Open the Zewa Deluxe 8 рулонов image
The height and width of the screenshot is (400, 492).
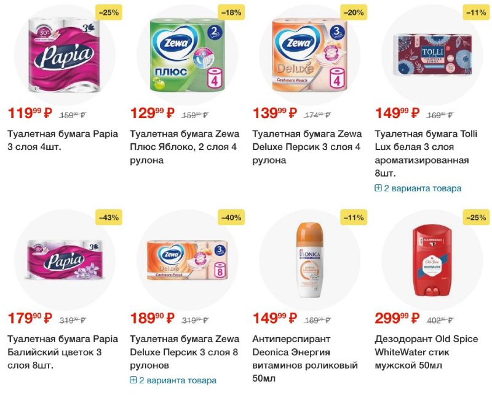187,260
